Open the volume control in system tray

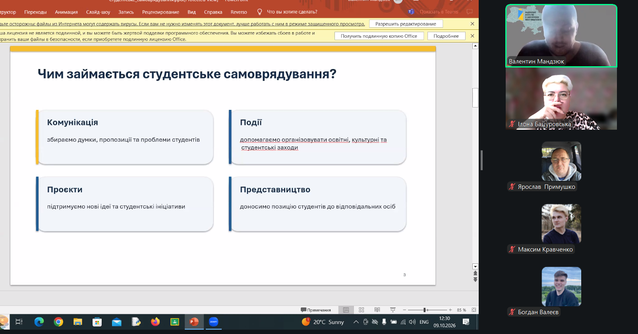(x=412, y=322)
